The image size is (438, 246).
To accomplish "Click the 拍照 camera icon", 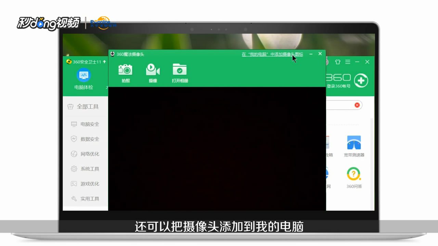I will 125,73.
